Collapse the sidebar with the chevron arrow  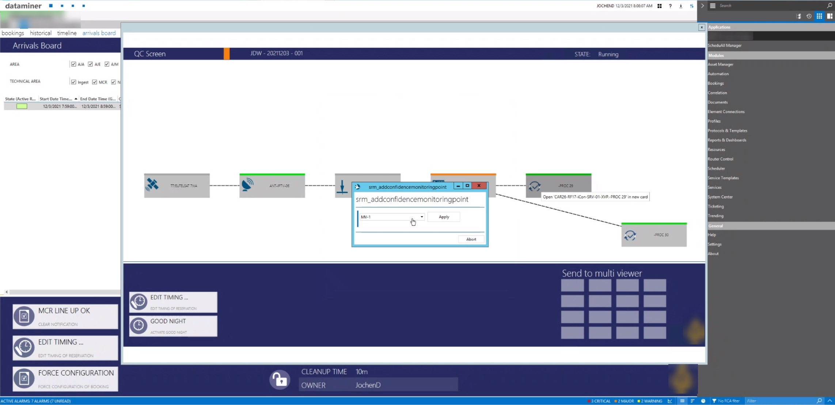702,6
